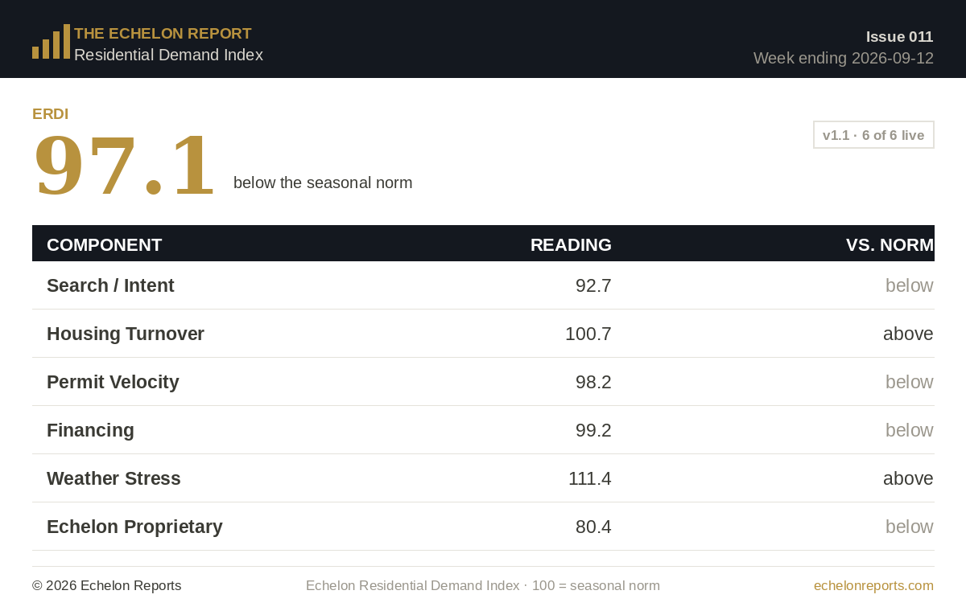Click the v1.1 · 6 of 6 live badge
Screen dimensions: 966x611
click(x=873, y=135)
